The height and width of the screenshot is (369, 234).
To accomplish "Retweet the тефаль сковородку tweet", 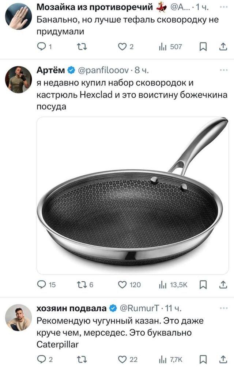I will point(82,47).
